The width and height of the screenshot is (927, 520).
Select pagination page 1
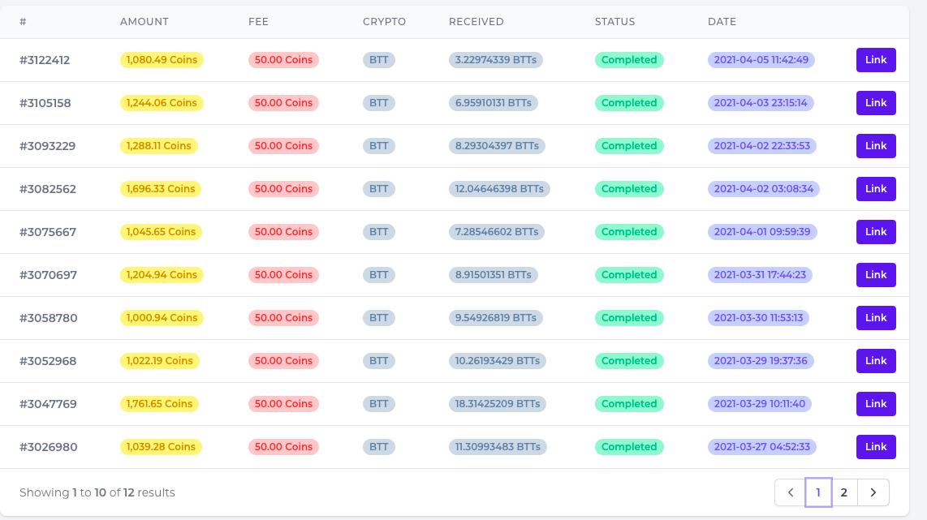tap(818, 492)
